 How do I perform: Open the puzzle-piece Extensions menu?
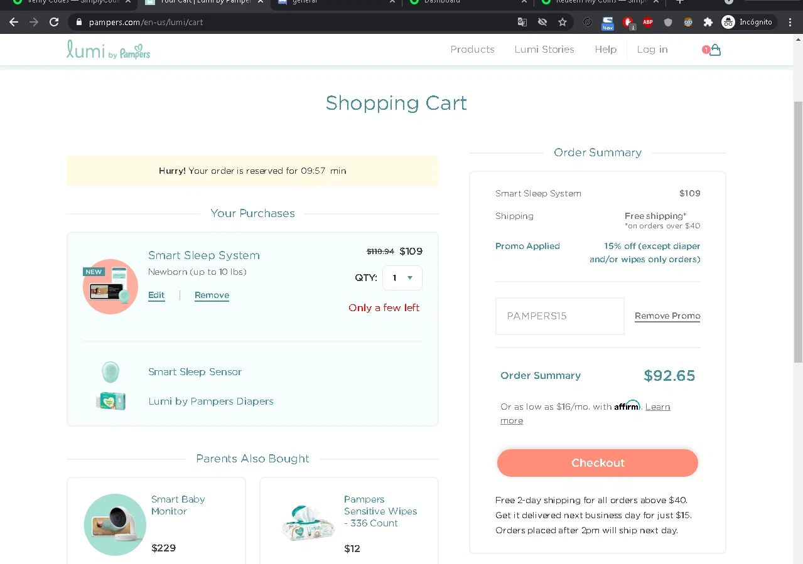[708, 22]
